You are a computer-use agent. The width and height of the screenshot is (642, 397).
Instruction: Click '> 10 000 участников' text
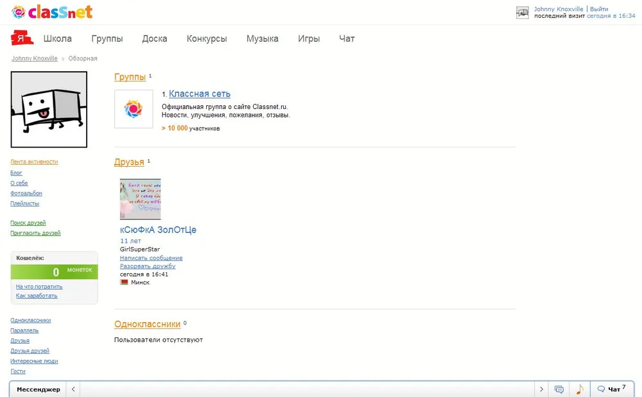point(191,128)
